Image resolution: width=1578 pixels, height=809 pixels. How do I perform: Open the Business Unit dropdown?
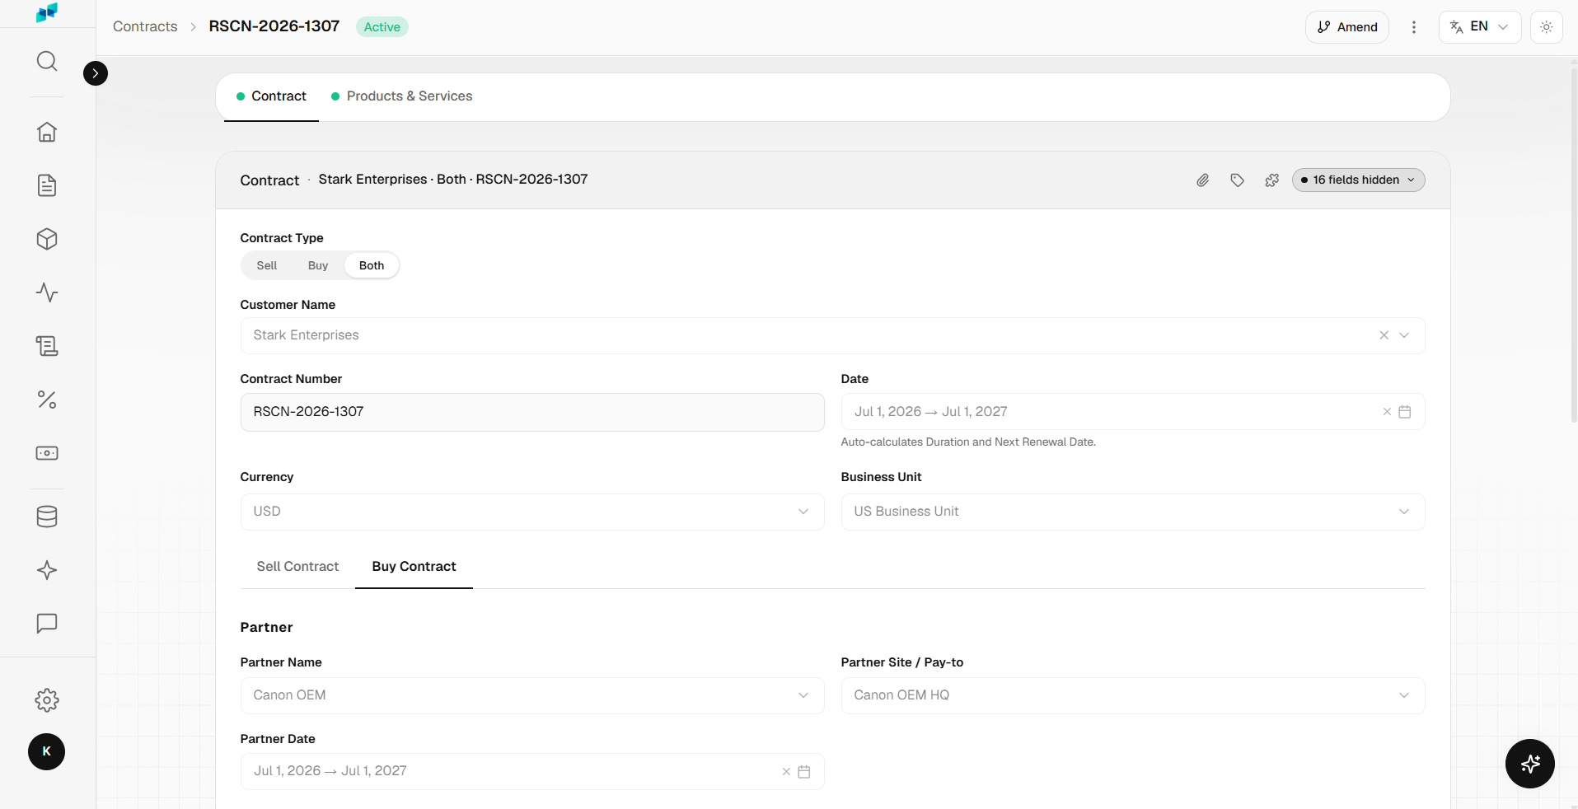coord(1133,512)
